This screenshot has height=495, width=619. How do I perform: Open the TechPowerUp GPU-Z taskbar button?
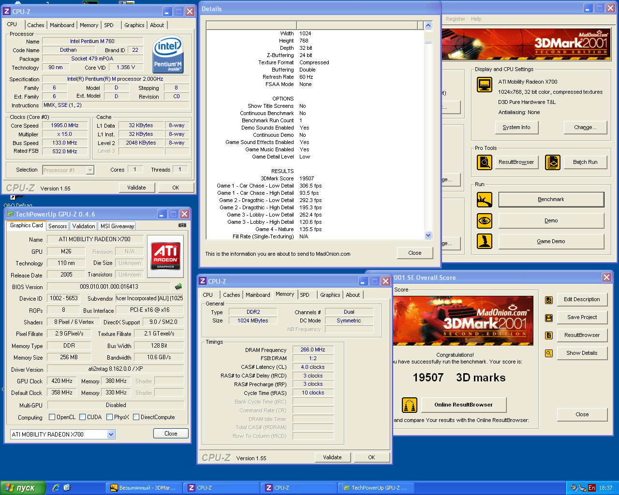(x=376, y=488)
